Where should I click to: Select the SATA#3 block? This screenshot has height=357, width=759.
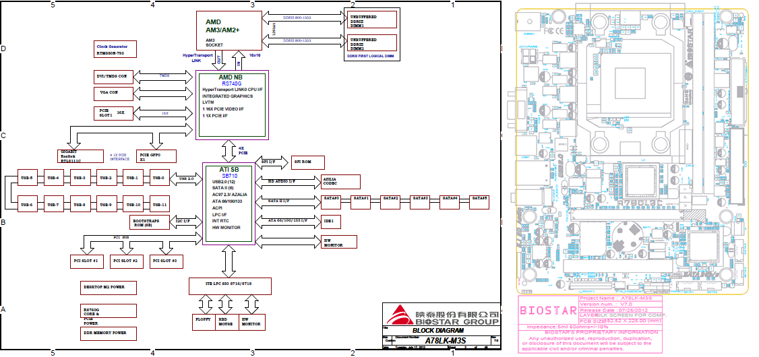[x=420, y=201]
